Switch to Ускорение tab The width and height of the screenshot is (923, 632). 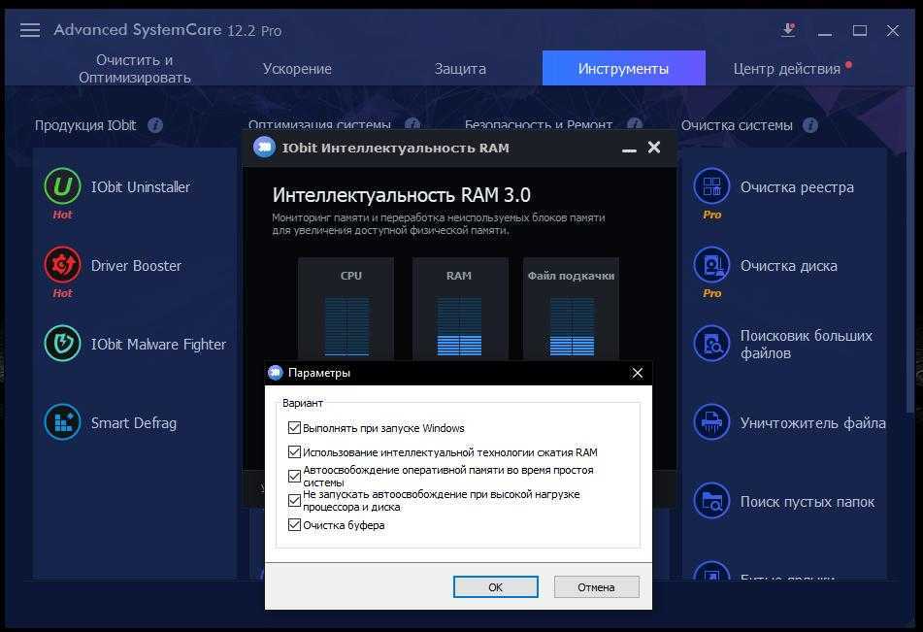(x=297, y=68)
